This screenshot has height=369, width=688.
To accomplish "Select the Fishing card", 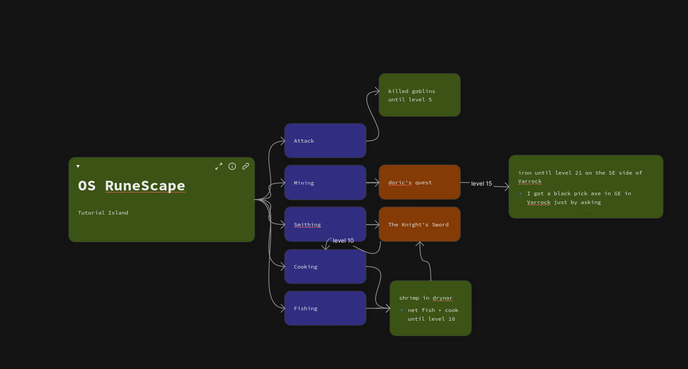I will 325,308.
